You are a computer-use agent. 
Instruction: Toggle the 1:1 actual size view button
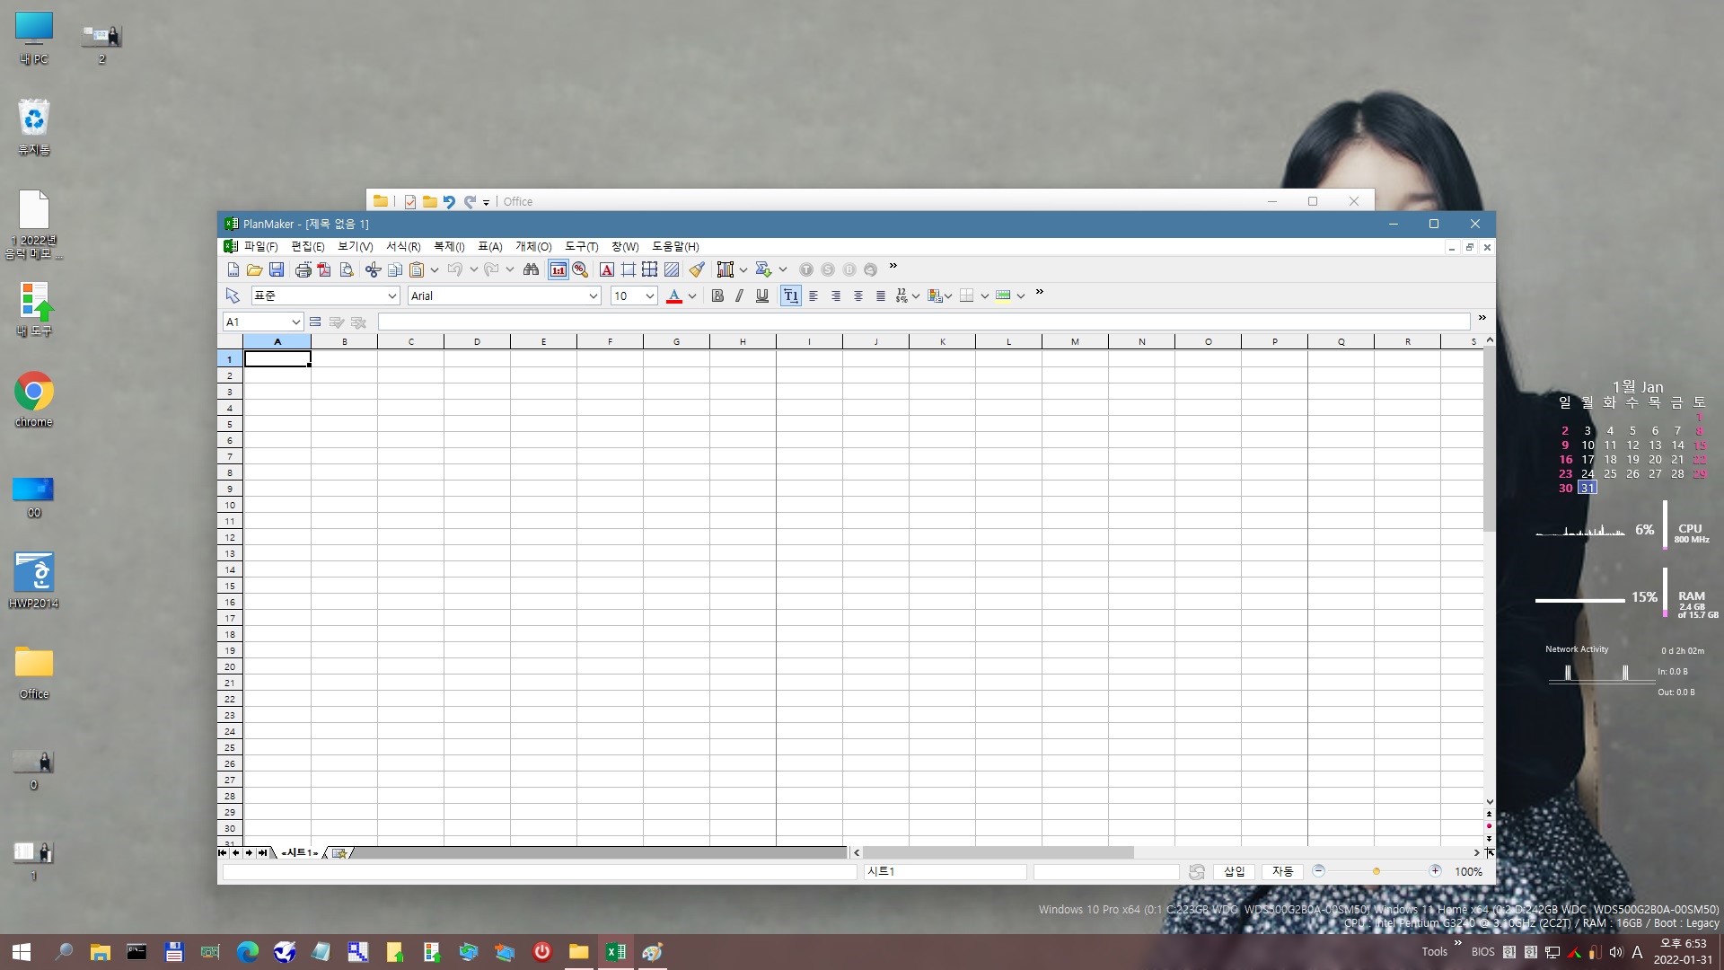tap(559, 269)
